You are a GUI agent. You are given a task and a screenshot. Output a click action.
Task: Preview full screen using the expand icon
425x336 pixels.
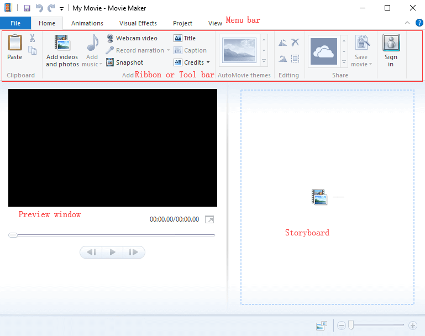209,219
